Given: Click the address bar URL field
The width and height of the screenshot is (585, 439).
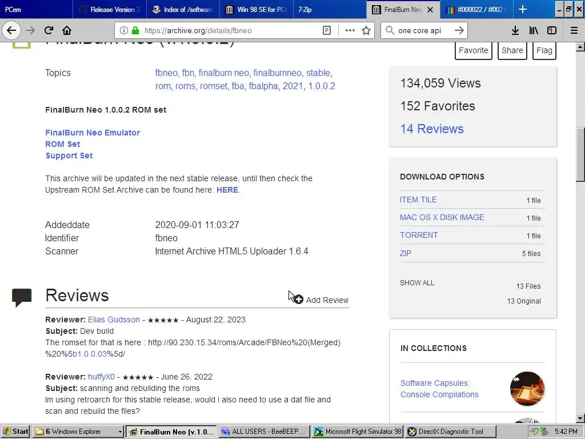Looking at the screenshot, I should pos(231,30).
